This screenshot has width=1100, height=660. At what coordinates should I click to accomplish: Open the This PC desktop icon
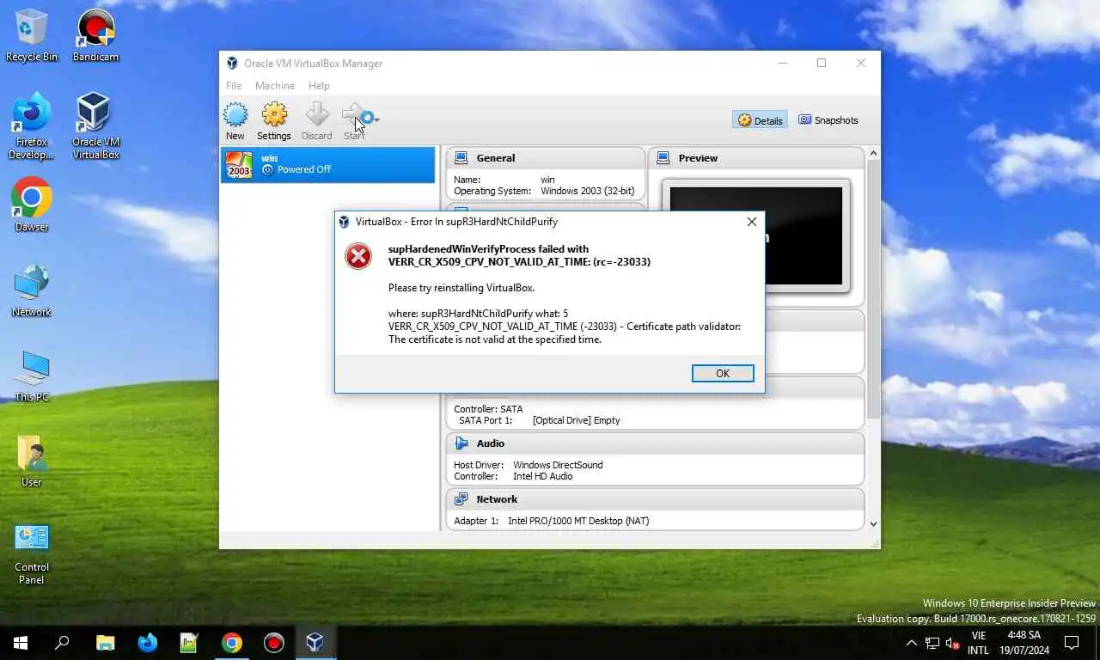click(x=32, y=376)
